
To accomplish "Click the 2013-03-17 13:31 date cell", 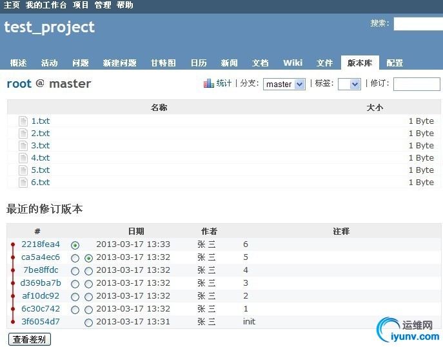I will point(133,322).
